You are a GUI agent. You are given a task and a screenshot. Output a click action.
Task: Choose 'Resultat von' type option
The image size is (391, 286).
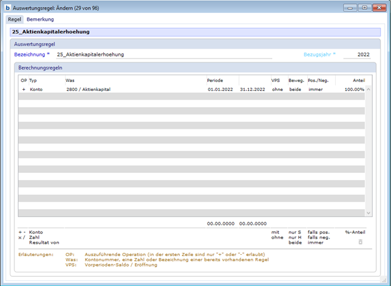(x=42, y=242)
